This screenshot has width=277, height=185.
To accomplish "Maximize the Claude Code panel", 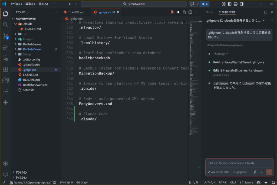I will click(266, 12).
